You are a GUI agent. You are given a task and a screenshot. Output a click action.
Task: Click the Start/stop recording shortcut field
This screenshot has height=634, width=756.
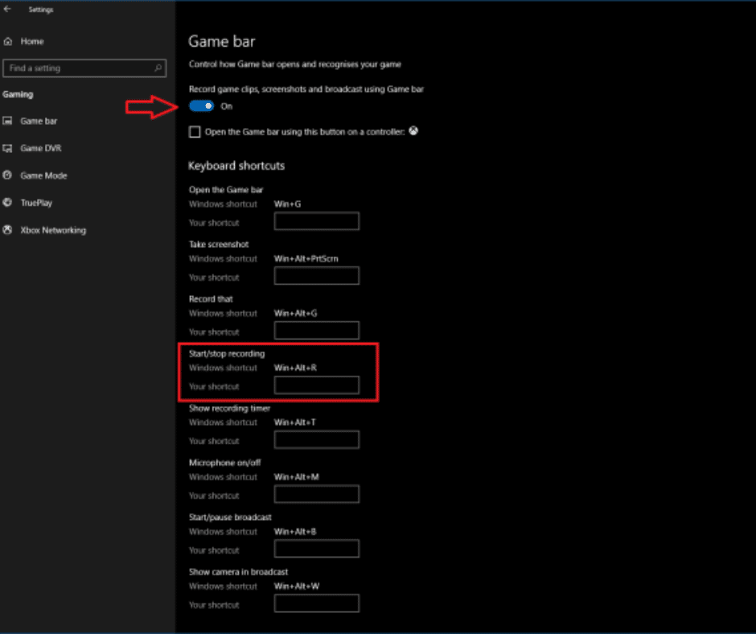coord(316,385)
